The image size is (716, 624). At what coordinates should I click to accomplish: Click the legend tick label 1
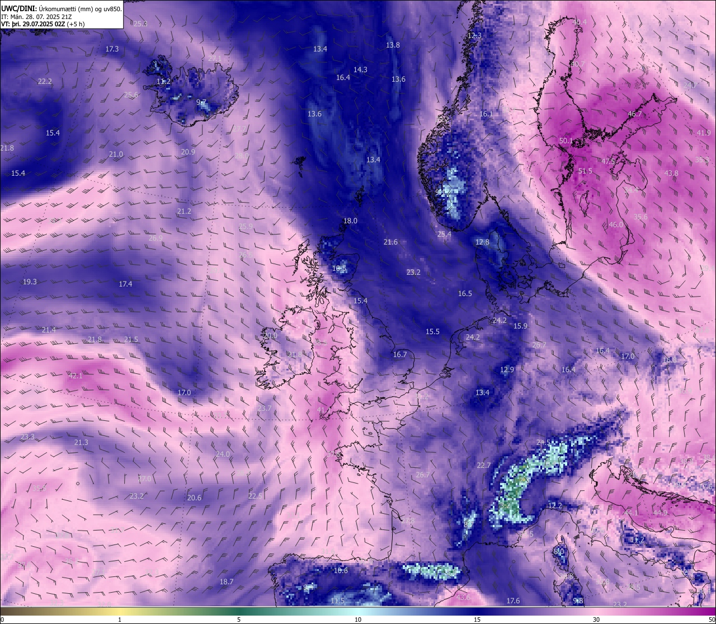click(x=120, y=620)
